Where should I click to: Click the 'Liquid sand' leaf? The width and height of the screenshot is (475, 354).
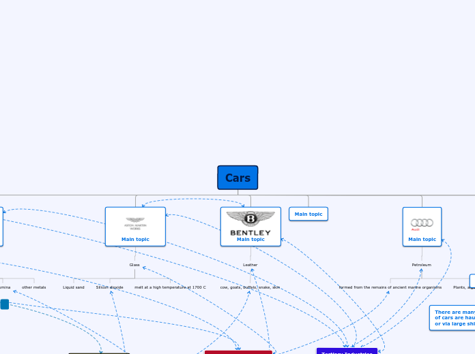(74, 287)
